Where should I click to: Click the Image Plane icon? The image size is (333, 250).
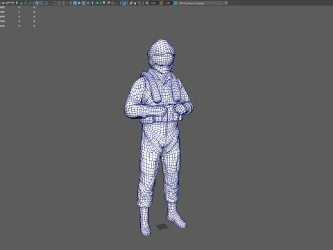pos(22,3)
